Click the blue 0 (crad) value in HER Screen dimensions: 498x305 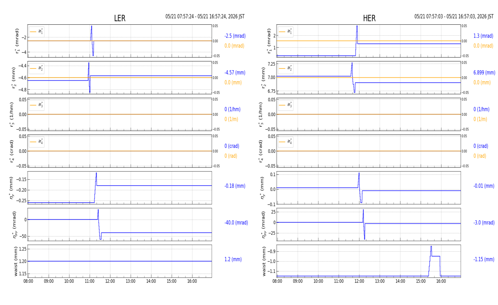point(481,146)
